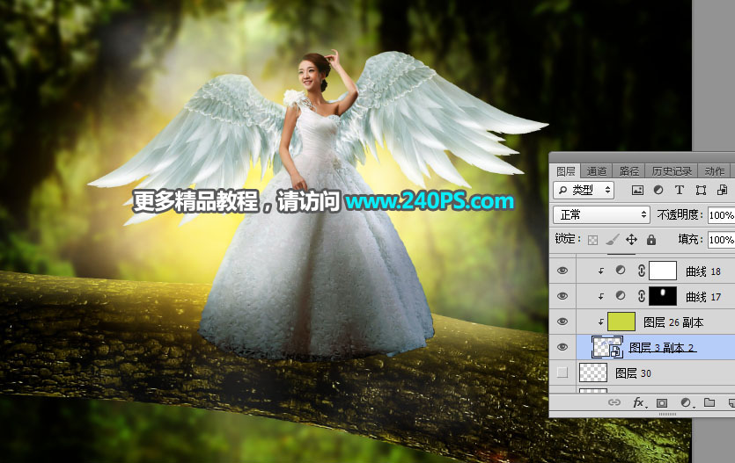The width and height of the screenshot is (735, 463).
Task: Hide the 图层 3 副本 2 layer
Action: click(562, 347)
